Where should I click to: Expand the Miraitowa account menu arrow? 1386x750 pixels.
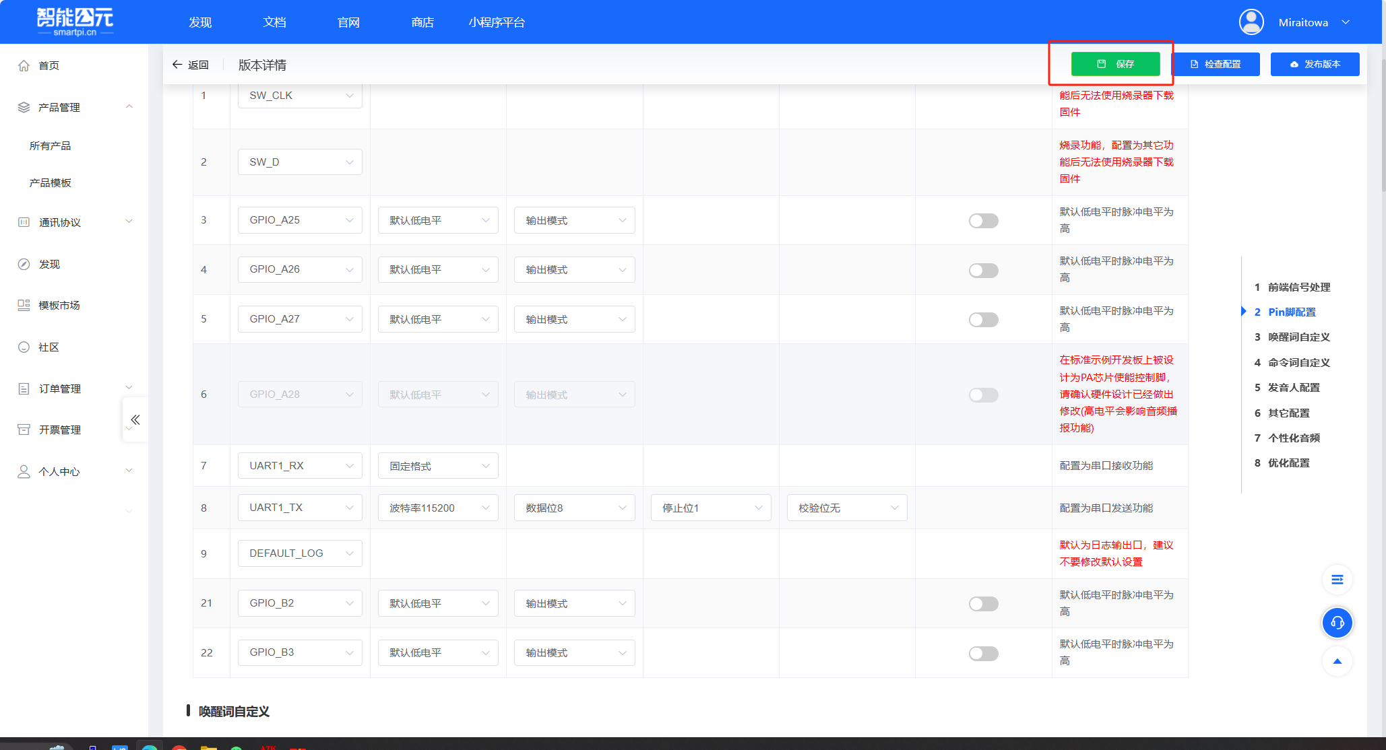[x=1346, y=22]
